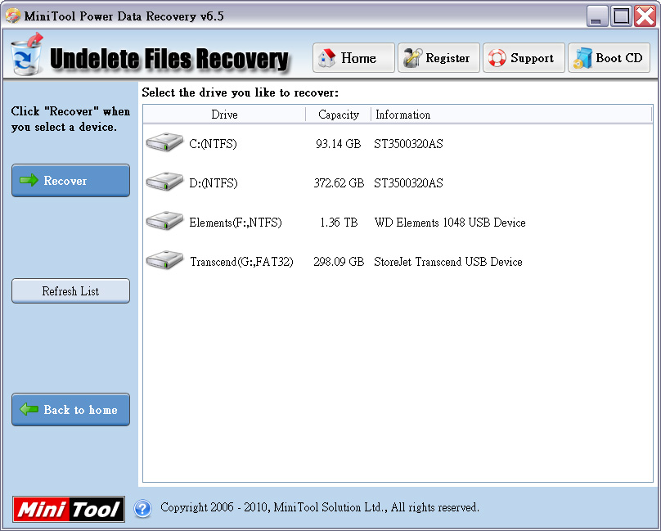Click the Drive column header
Viewport: 661px width, 531px height.
coord(224,115)
